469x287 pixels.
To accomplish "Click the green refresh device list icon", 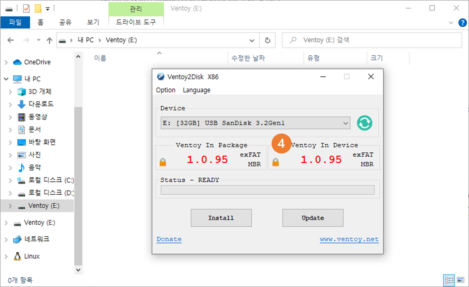I will tap(365, 123).
